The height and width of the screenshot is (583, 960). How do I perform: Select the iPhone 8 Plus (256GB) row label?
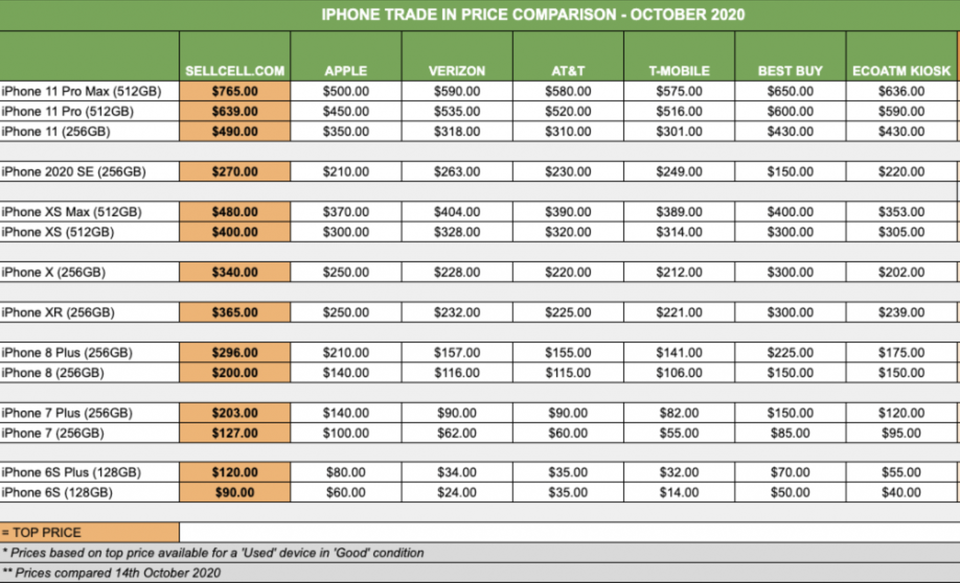coord(67,353)
